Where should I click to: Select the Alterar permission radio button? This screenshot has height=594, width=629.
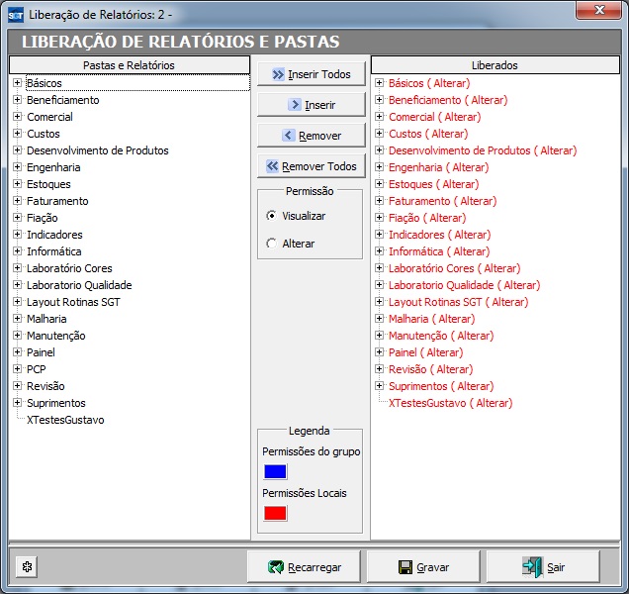(272, 244)
